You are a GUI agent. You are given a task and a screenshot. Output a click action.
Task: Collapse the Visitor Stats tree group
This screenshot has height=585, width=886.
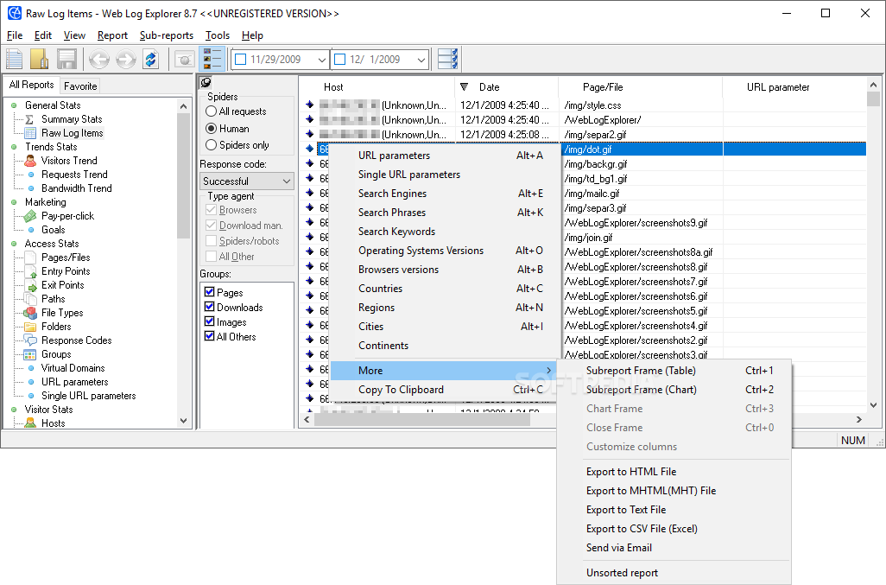[x=14, y=410]
